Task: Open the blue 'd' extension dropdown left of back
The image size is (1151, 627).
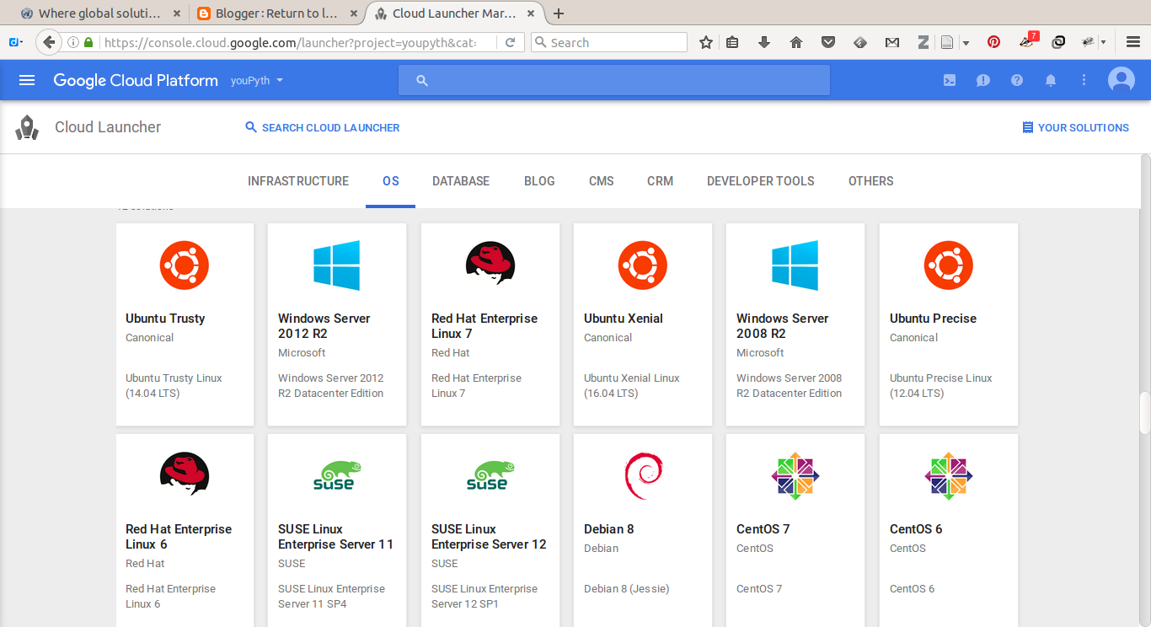Action: 16,42
